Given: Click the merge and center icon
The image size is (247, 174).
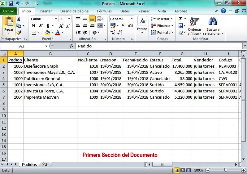Looking at the screenshot, I should click(100, 25).
